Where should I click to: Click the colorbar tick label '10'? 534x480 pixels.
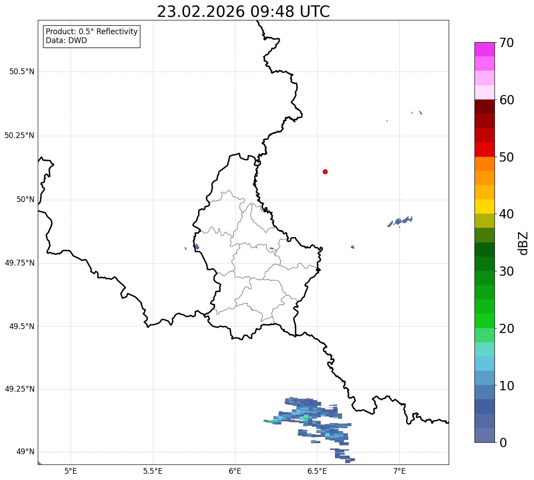coord(506,385)
